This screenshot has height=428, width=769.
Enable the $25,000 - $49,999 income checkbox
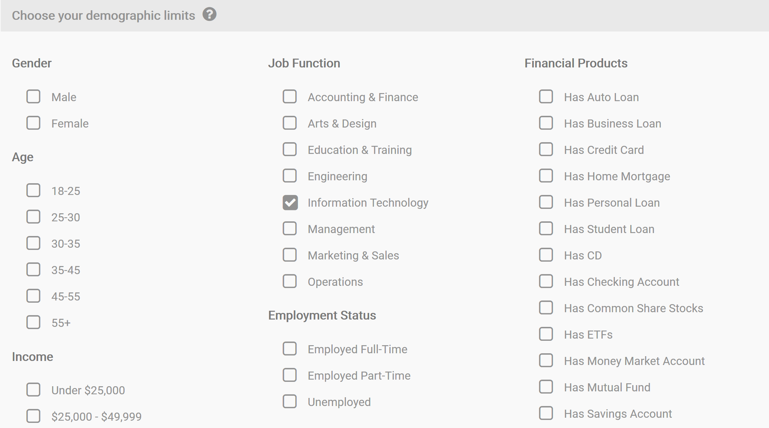coord(33,416)
